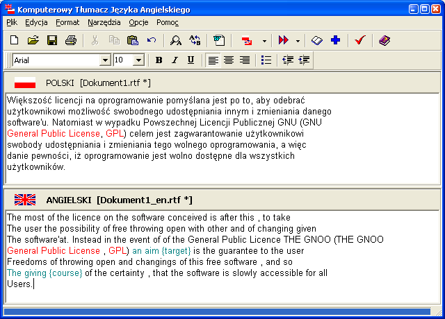This screenshot has height=319, width=445.
Task: Copy the selection with the copy icon
Action: coord(114,40)
